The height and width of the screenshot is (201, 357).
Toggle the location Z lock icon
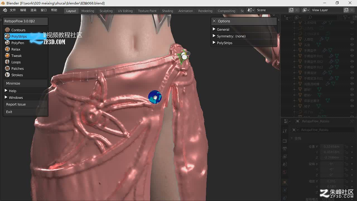346,158
